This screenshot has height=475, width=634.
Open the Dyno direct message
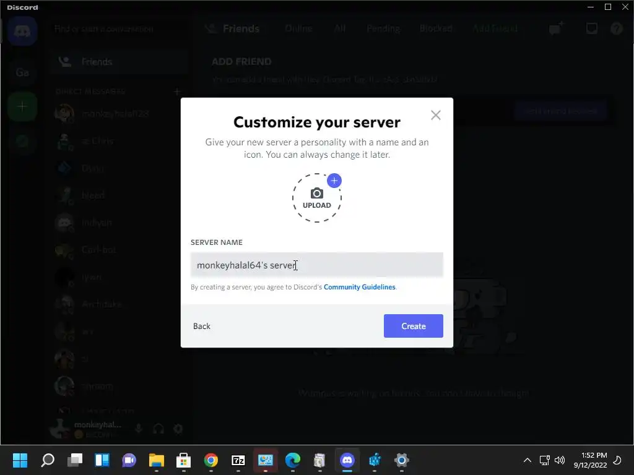point(119,168)
